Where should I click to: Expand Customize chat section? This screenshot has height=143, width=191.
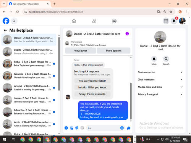pos(160,72)
